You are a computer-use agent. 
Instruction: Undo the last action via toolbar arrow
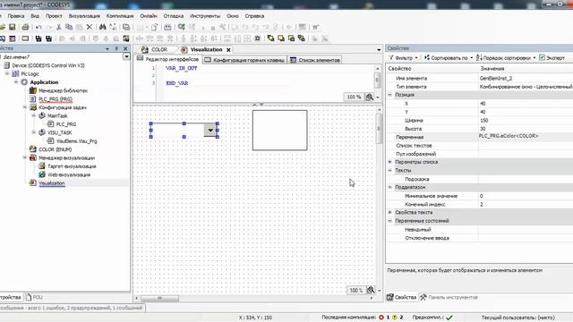(38, 27)
